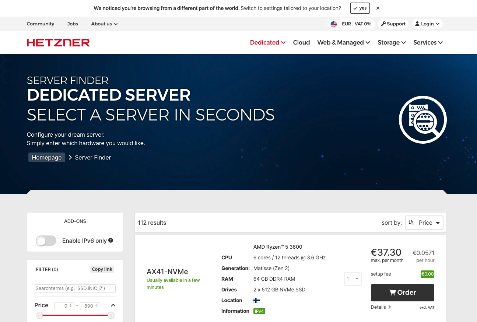Collapse the Price filter section

[x=113, y=305]
